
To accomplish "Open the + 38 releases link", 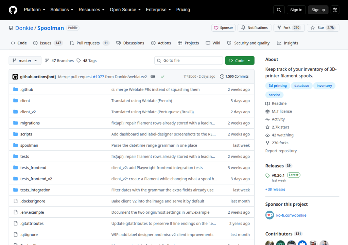I will [x=275, y=190].
